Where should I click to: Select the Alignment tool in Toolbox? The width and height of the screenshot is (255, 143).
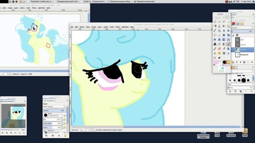point(215,35)
